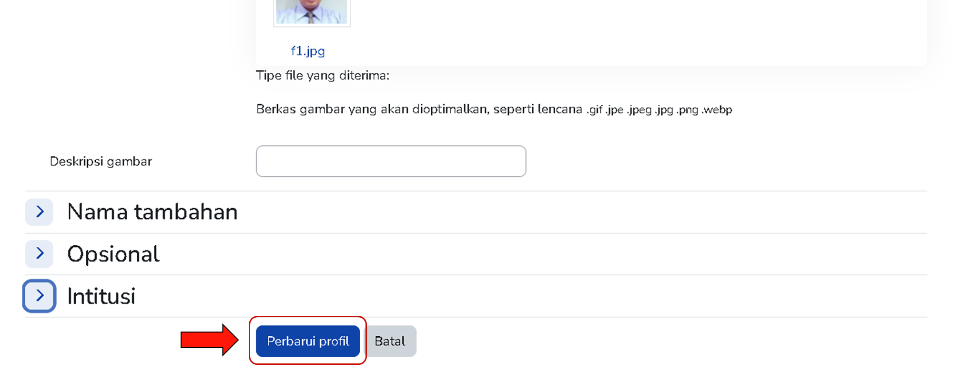Focus the Deskripsi gambar text field
The image size is (953, 372).
pyautogui.click(x=391, y=161)
